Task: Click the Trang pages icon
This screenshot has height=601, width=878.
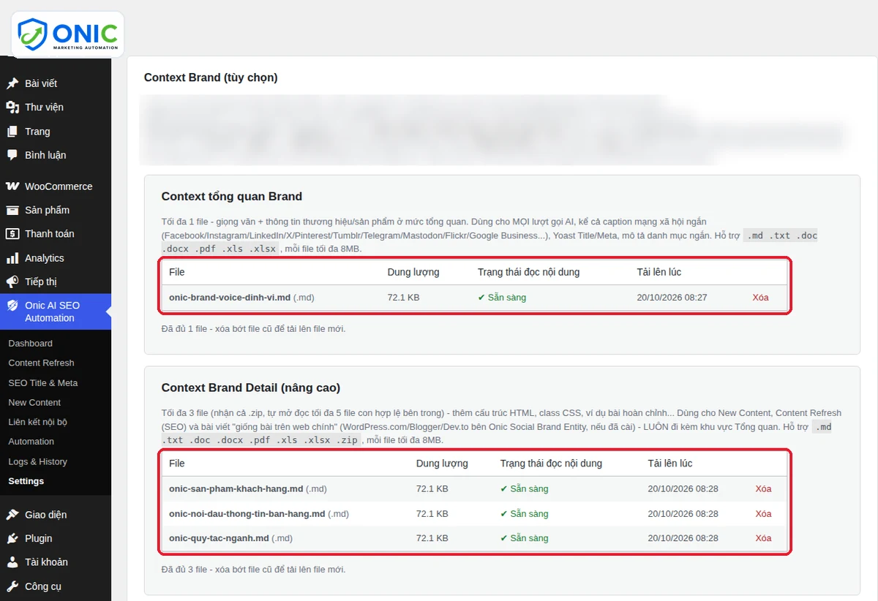Action: tap(12, 132)
